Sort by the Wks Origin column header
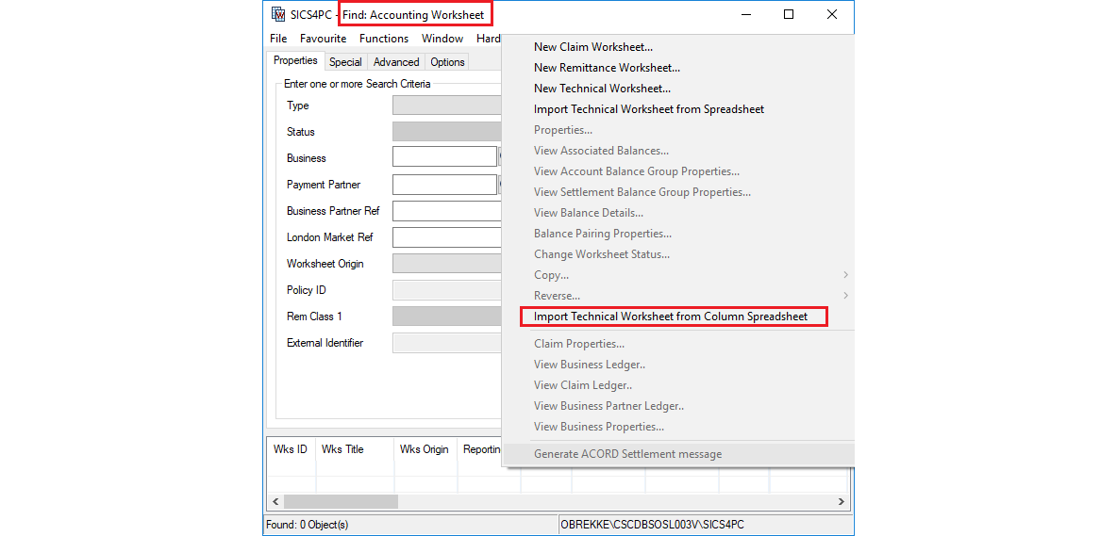This screenshot has width=1117, height=536. click(425, 449)
